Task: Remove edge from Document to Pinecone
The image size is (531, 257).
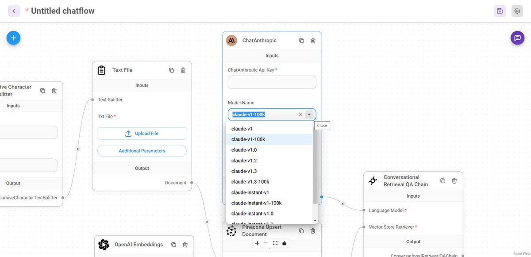Action: tap(207, 222)
